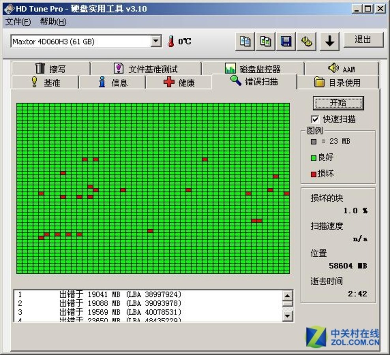
Task: Click the 0°C temperature reading
Action: [x=185, y=41]
